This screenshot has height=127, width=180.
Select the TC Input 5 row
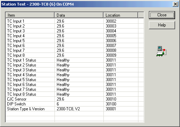tap(74, 41)
